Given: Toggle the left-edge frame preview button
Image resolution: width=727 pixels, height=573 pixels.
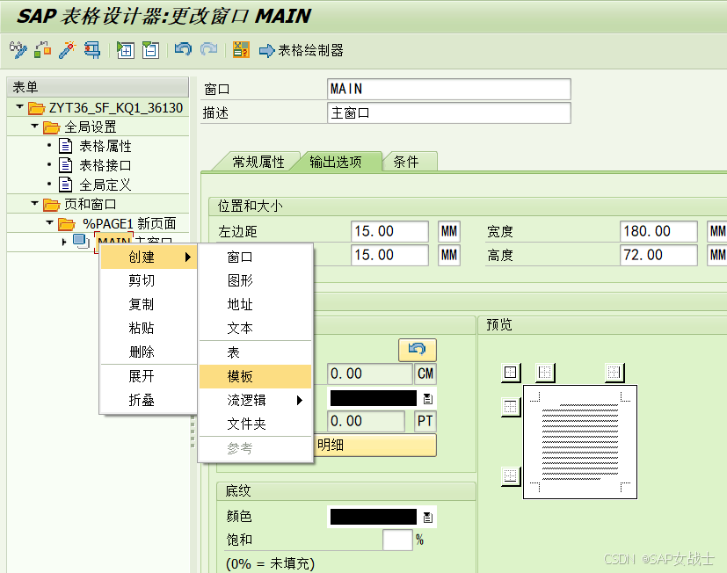Looking at the screenshot, I should click(546, 373).
